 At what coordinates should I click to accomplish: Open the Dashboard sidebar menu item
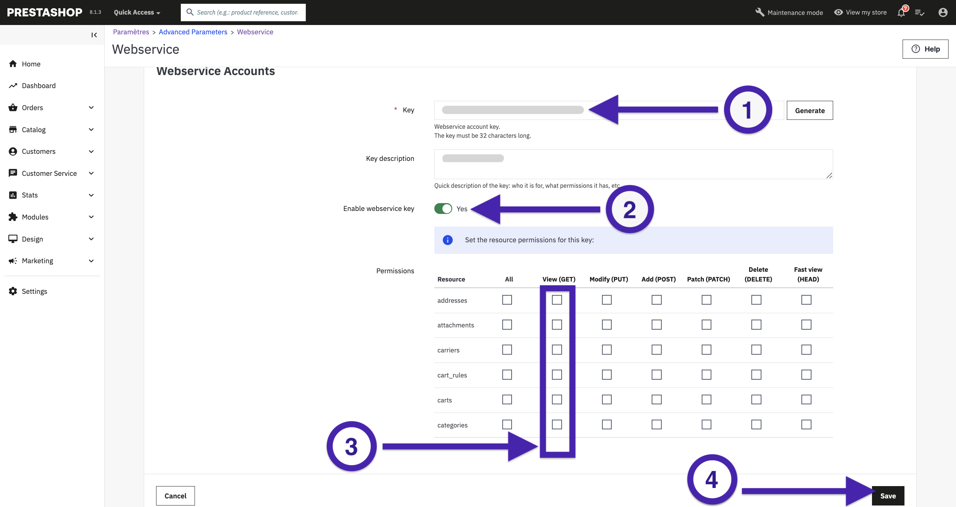click(x=38, y=86)
